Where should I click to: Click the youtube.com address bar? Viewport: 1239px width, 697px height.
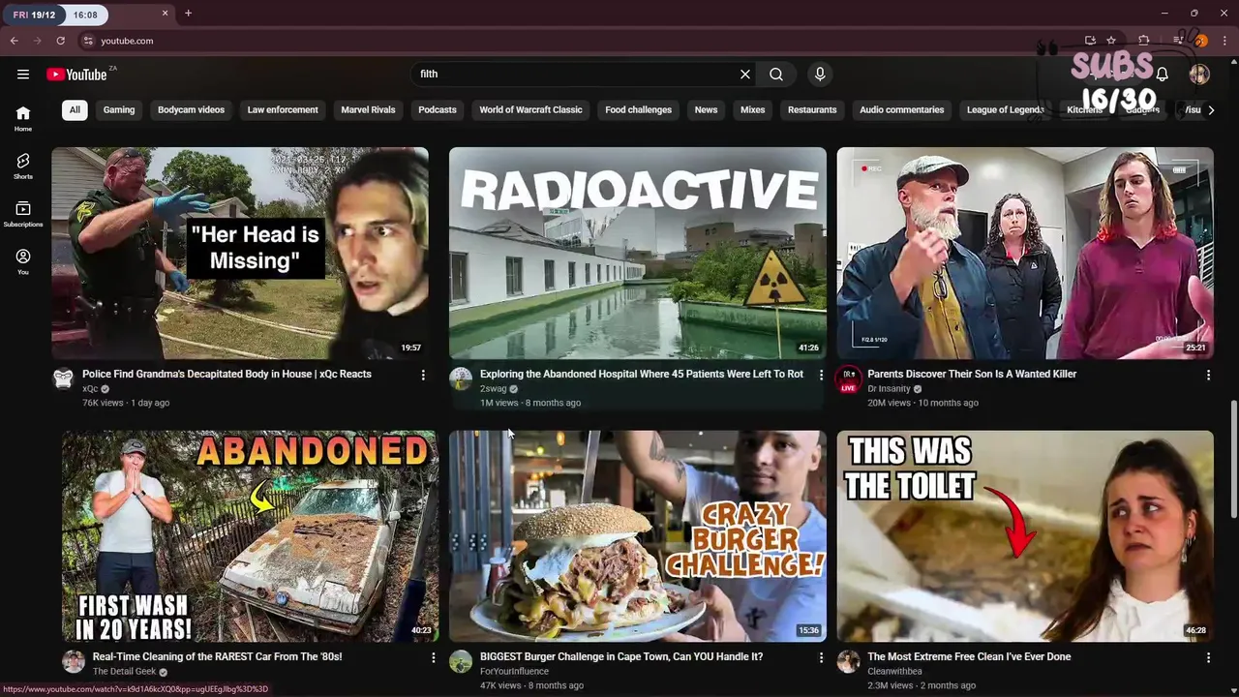[581, 41]
